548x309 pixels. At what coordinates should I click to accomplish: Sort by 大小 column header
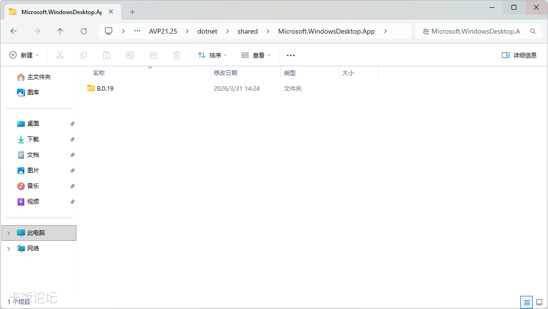tap(348, 73)
